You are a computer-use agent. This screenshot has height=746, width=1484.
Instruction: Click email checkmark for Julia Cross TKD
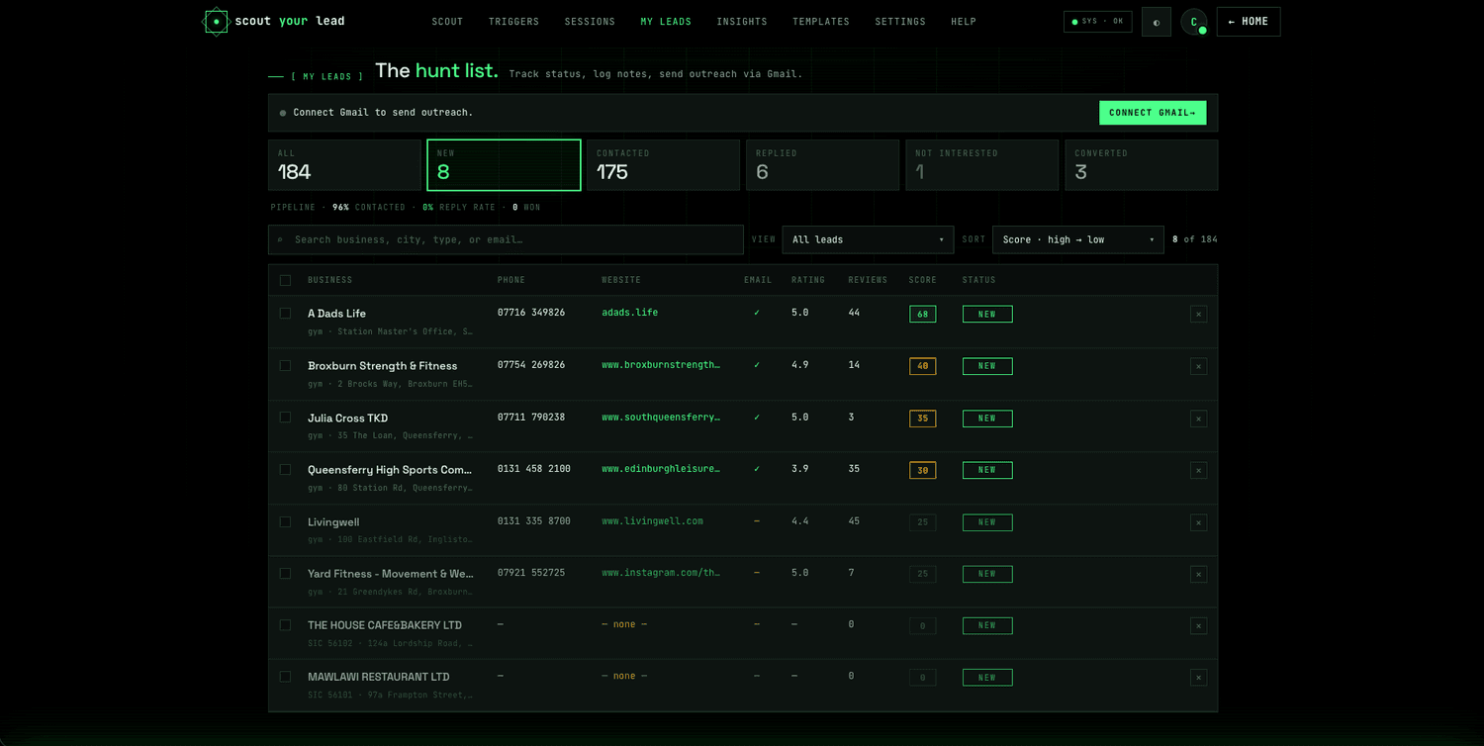[757, 418]
